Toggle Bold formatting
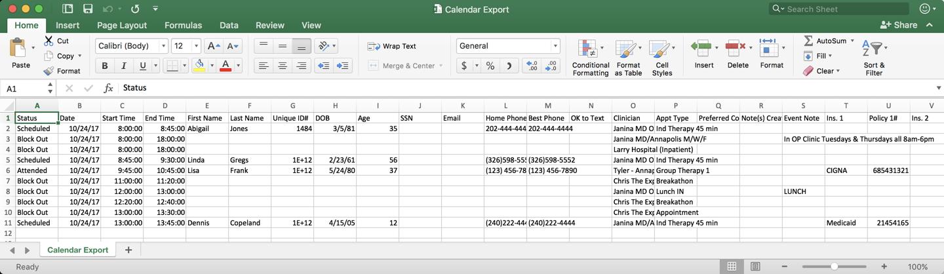The width and height of the screenshot is (944, 274). [x=105, y=66]
